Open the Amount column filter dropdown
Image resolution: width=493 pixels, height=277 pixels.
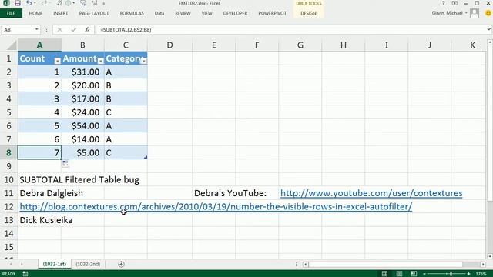click(100, 61)
